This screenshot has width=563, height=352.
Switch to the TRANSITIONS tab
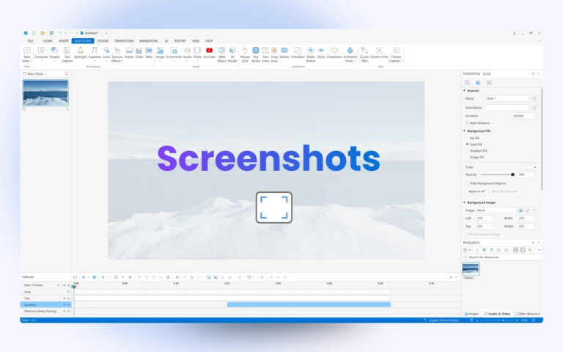point(124,41)
